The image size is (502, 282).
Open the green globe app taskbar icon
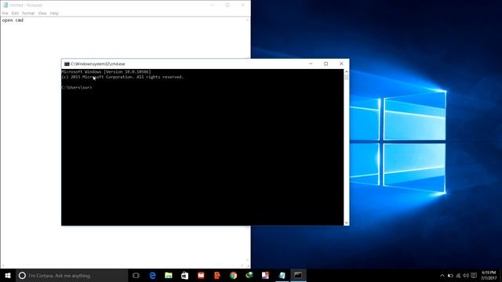(249, 275)
